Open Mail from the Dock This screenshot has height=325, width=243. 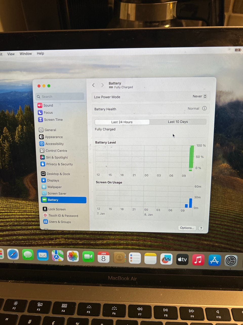[x=43, y=255]
